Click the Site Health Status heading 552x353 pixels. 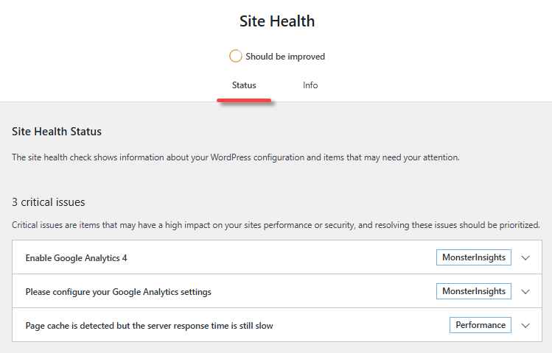tap(57, 132)
